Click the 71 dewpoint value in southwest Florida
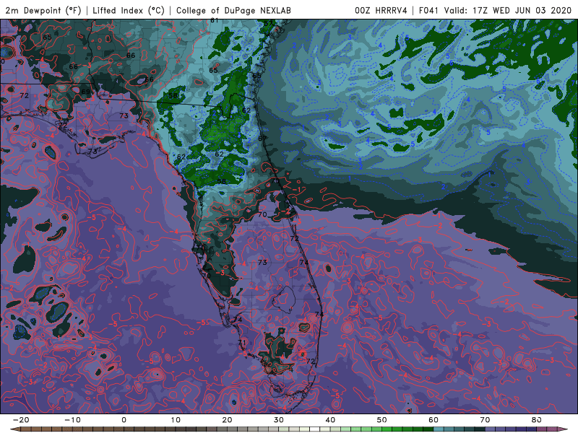The height and width of the screenshot is (433, 578). coord(242,342)
